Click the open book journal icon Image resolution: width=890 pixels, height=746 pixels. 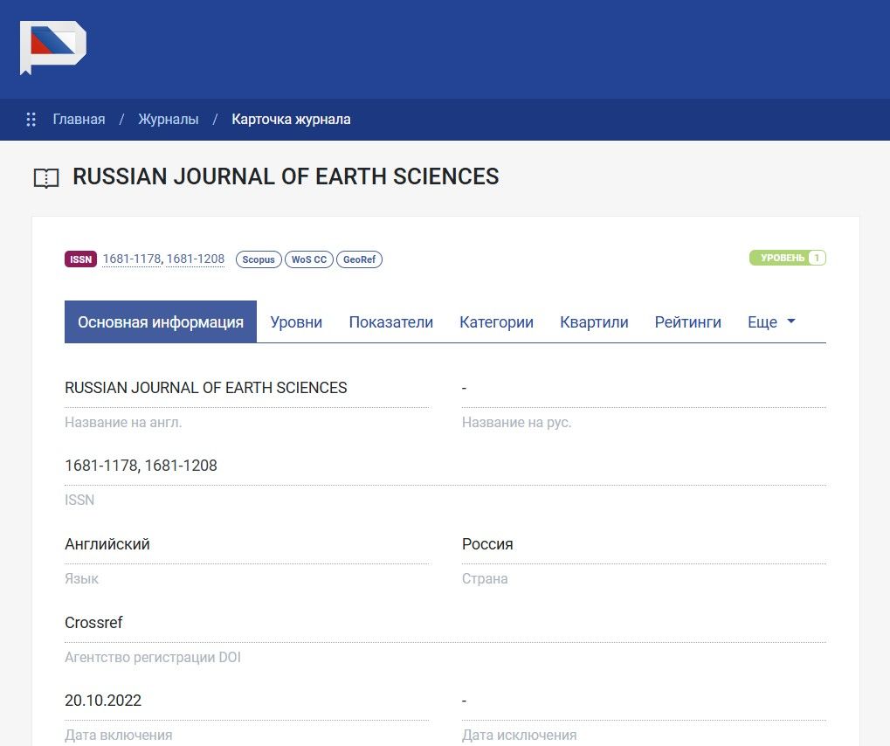click(x=46, y=178)
